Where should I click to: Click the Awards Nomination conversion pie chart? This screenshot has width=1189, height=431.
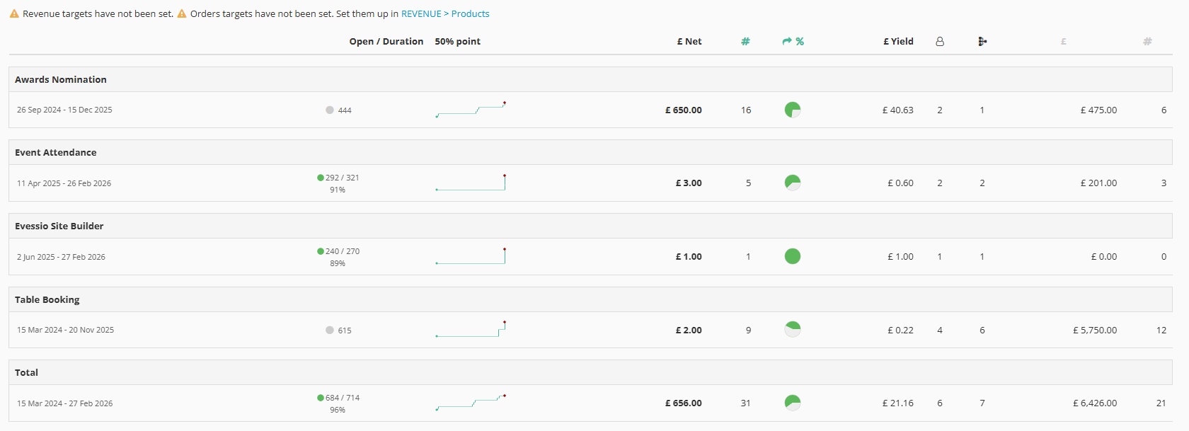793,110
